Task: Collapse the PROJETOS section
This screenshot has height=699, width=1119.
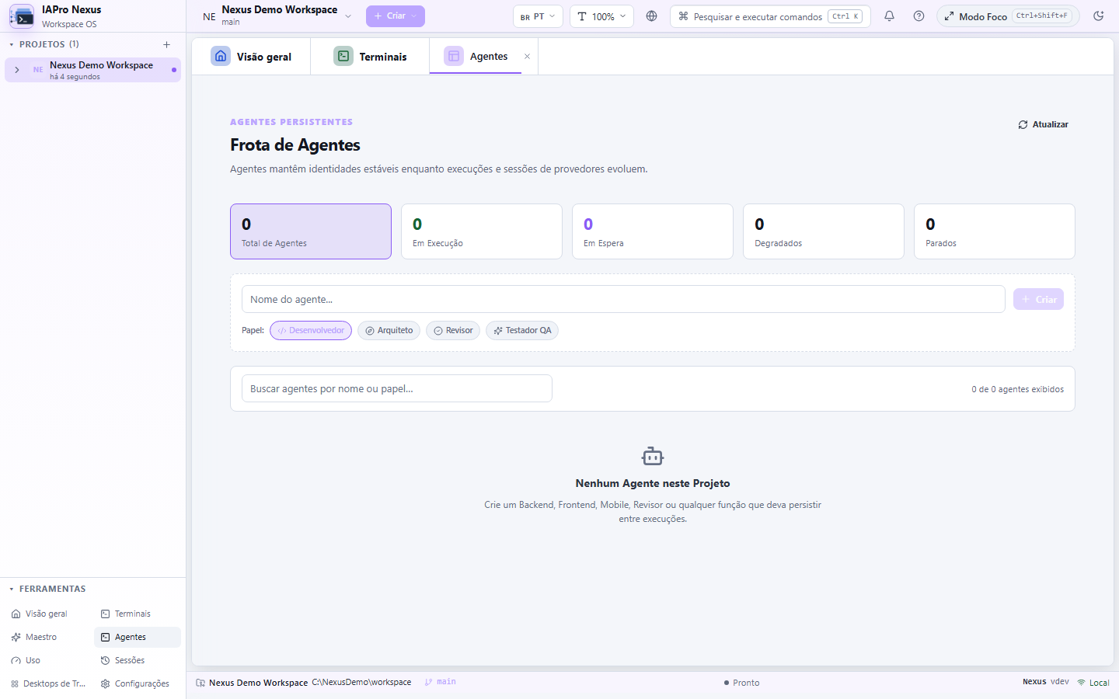Action: 12,44
